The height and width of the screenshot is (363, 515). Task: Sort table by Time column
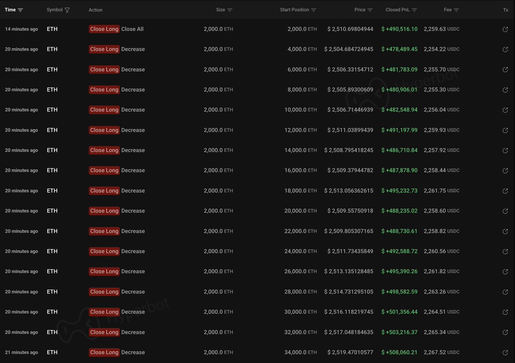(x=21, y=10)
